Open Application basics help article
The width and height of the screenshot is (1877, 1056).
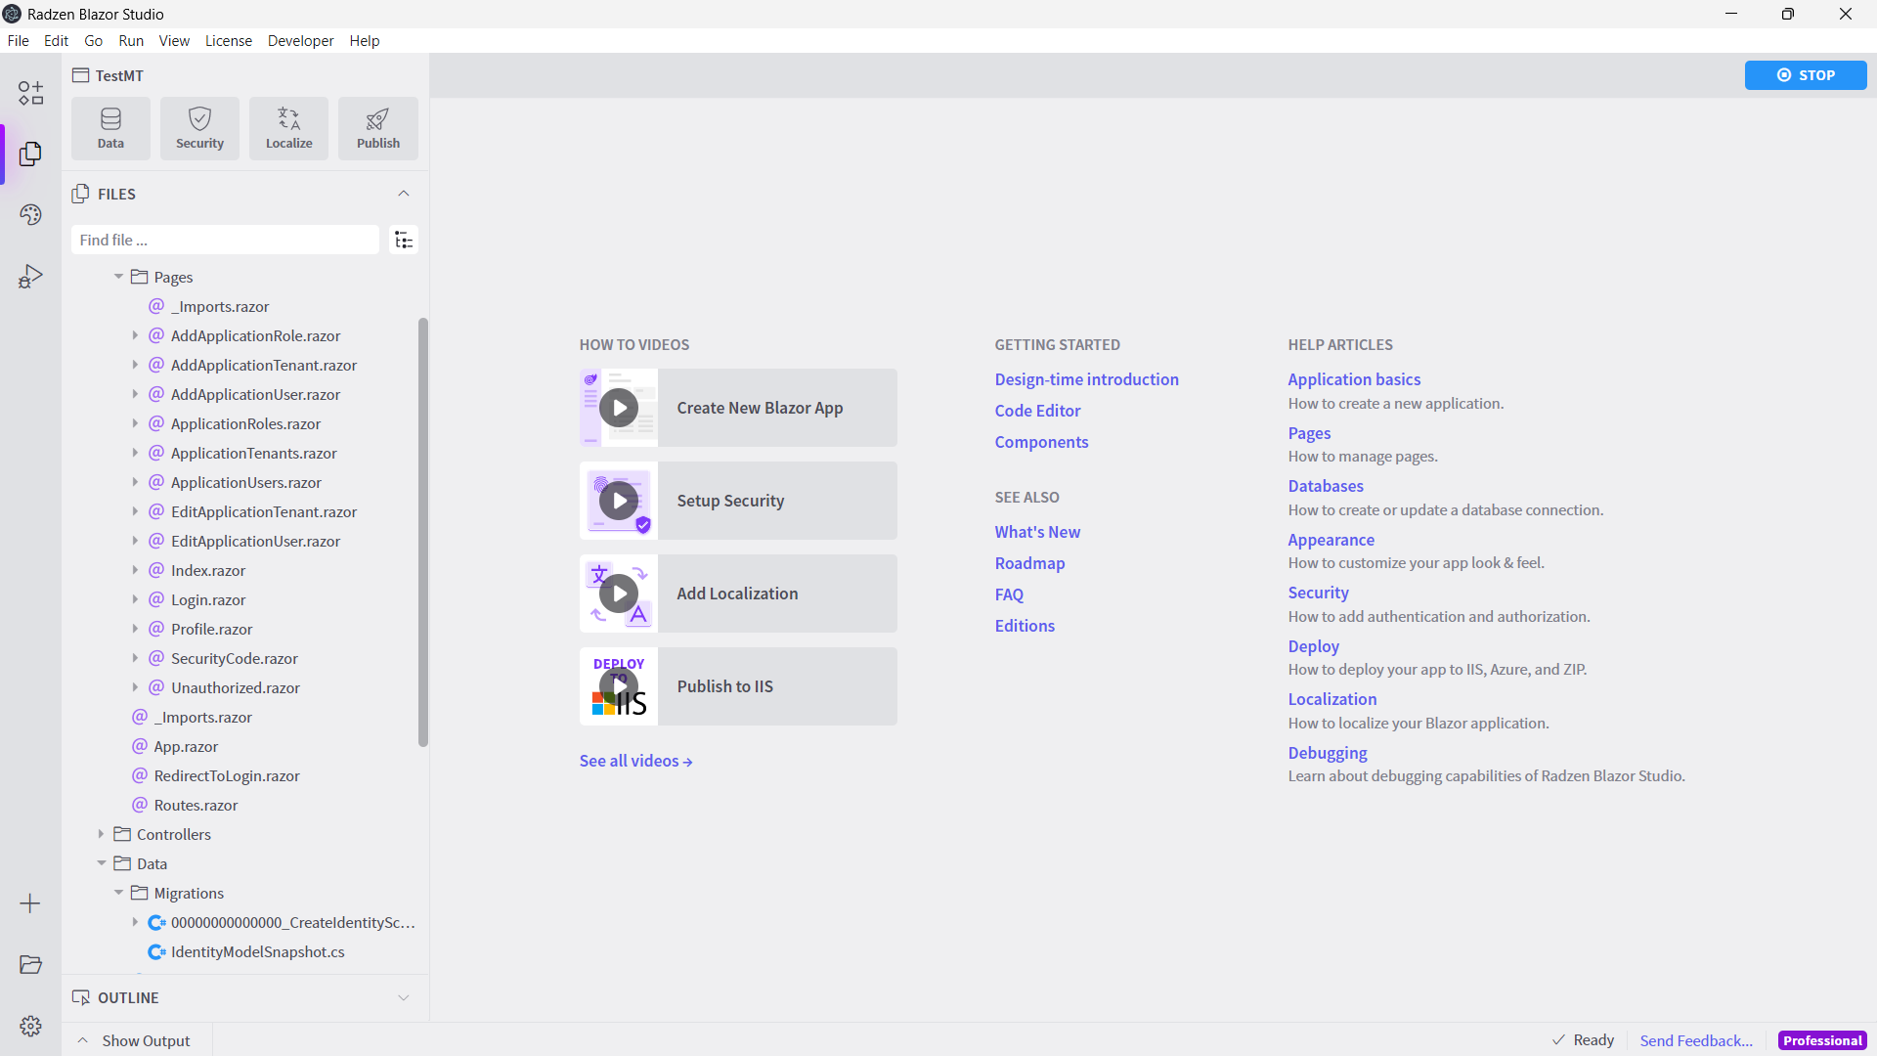pos(1354,379)
